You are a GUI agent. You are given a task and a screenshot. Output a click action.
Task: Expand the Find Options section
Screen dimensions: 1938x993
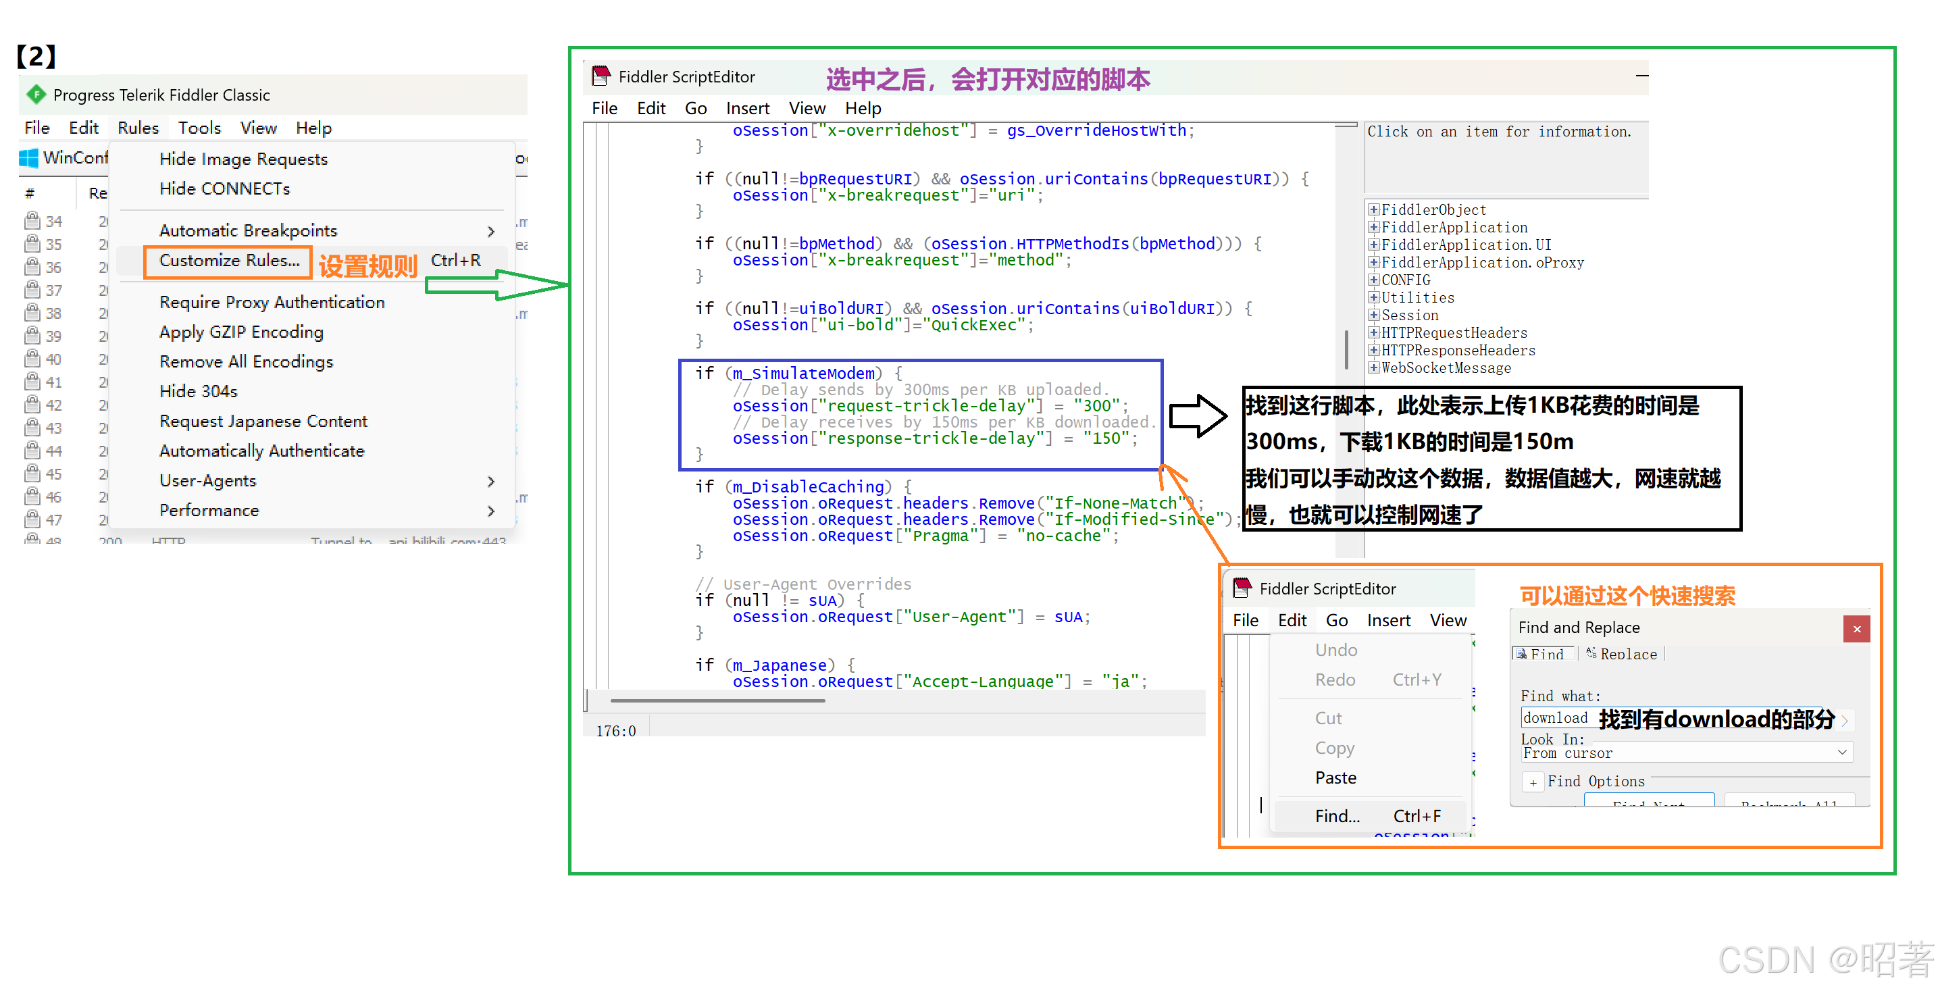click(x=1533, y=782)
